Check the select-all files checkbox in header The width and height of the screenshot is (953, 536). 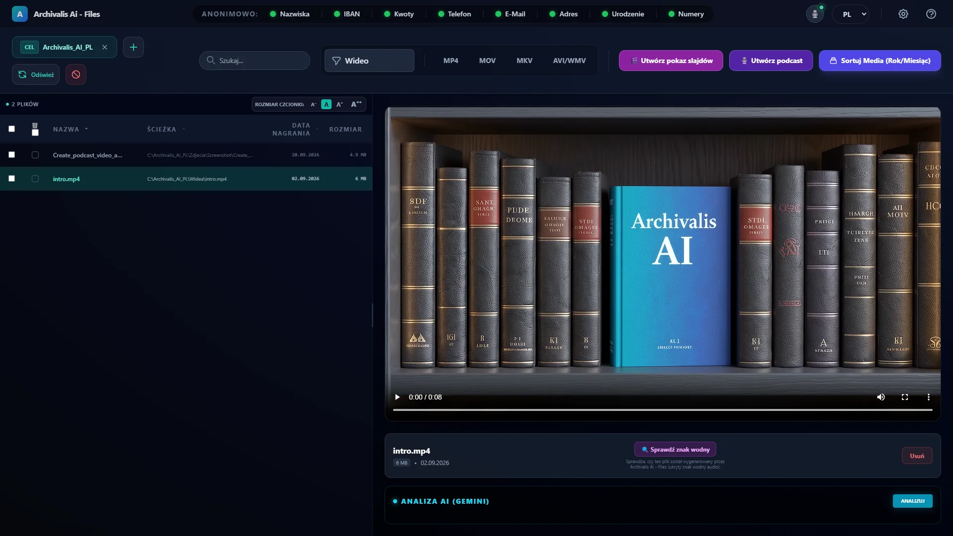(11, 129)
